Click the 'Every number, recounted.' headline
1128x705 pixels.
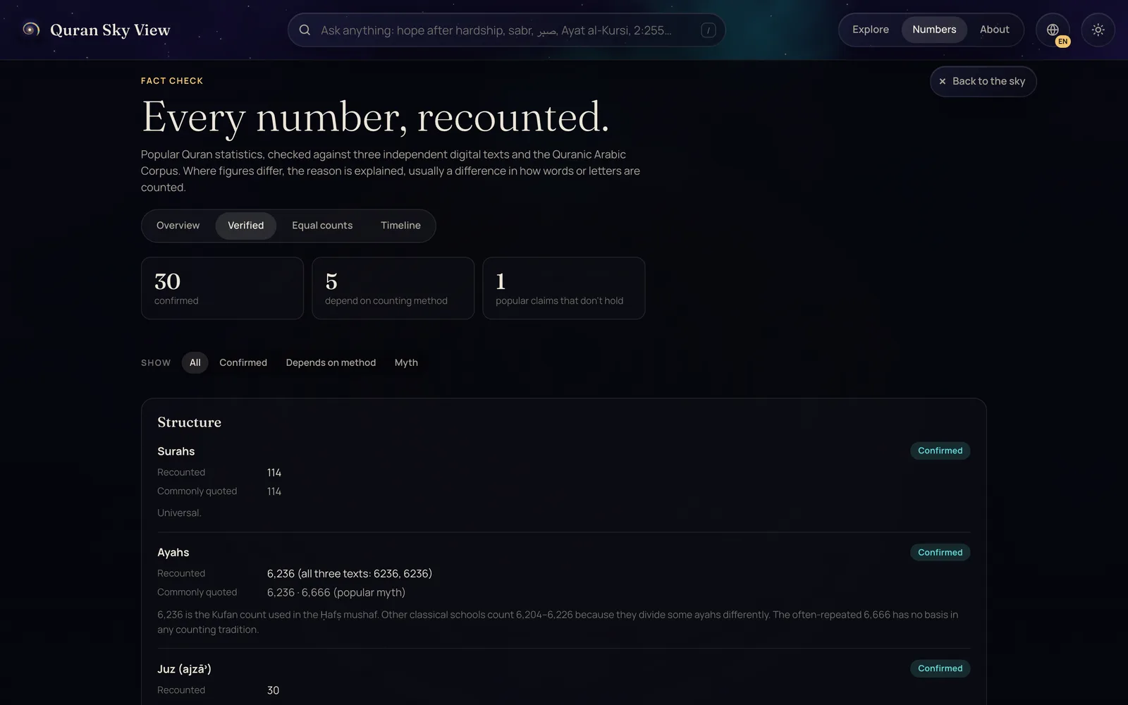[x=375, y=118]
